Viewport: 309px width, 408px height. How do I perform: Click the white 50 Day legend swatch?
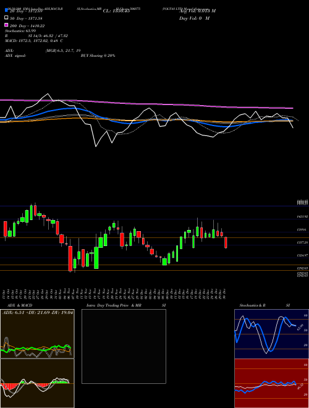7,18
